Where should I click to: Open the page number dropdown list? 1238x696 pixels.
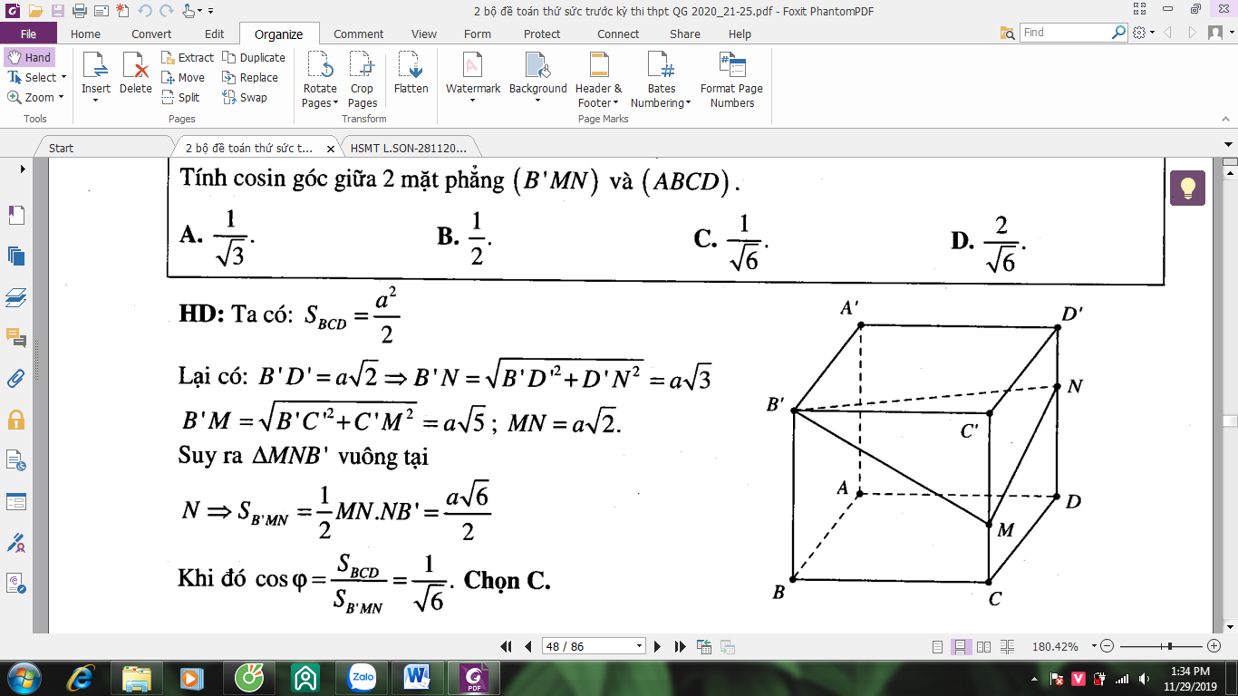(640, 646)
